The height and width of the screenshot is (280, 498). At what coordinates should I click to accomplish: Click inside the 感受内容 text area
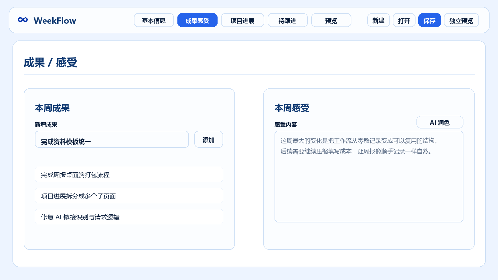pos(369,176)
